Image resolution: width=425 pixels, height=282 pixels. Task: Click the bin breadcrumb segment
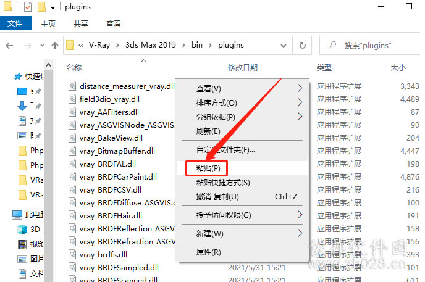[x=197, y=45]
